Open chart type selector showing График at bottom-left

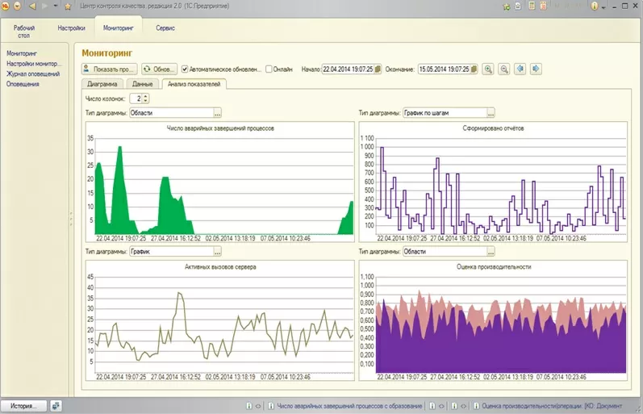point(217,252)
